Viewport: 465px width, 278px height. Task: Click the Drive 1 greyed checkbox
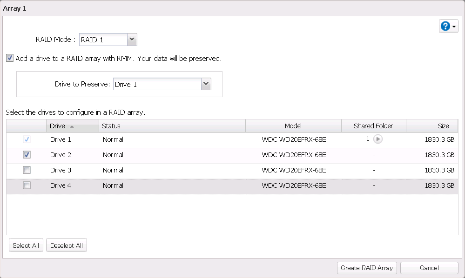click(27, 139)
